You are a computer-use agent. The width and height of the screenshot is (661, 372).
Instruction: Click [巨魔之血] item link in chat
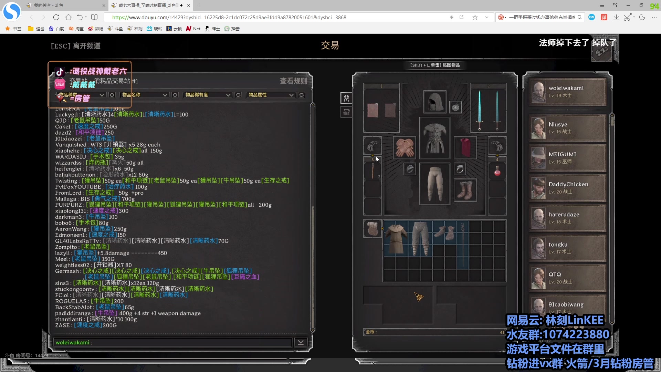(245, 277)
